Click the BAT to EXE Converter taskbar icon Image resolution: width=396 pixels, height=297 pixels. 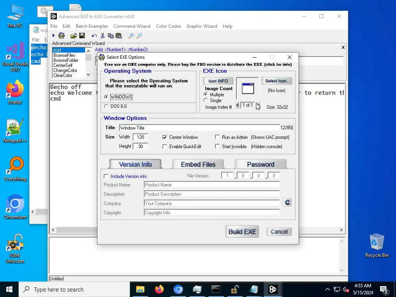point(273,289)
